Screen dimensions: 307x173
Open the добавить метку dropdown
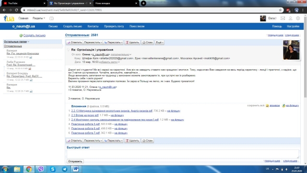pos(109,62)
